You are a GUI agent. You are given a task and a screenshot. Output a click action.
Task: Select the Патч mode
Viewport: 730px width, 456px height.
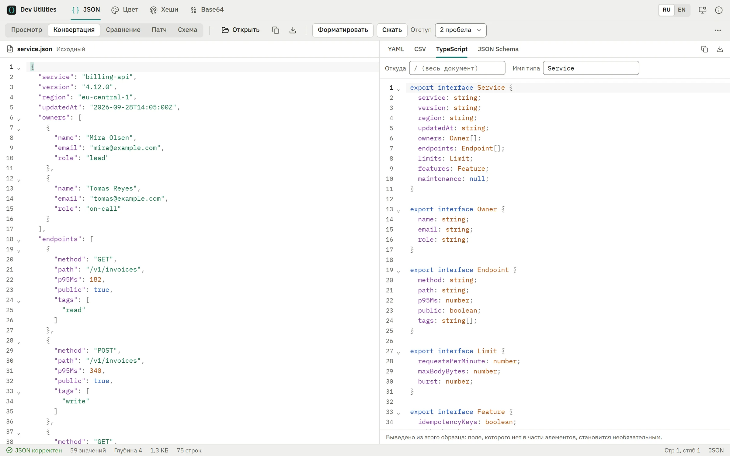coord(159,30)
